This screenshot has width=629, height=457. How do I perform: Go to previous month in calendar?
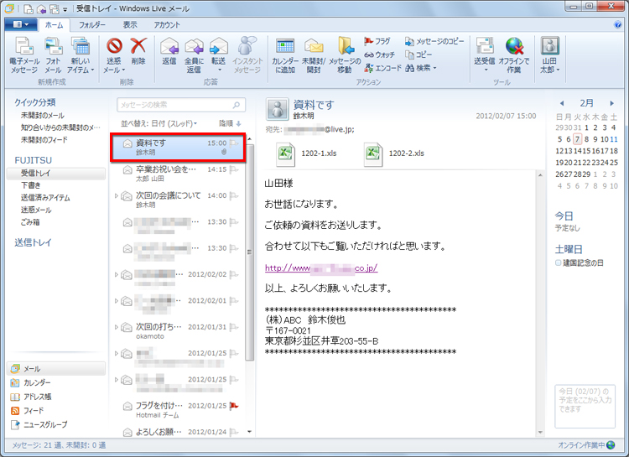(562, 103)
